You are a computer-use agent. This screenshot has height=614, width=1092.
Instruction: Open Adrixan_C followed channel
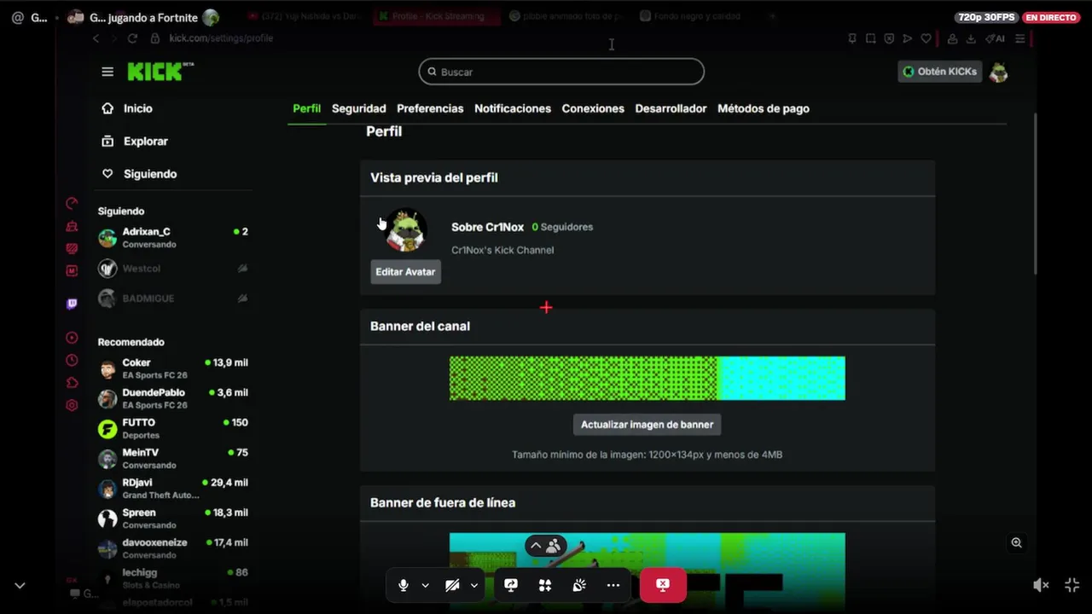[x=173, y=238]
